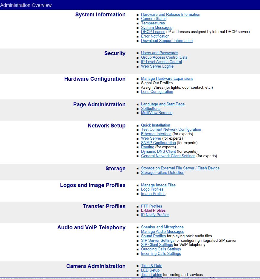Open the visited E-Mail Profiles link
The image size is (260, 279).
click(x=153, y=211)
